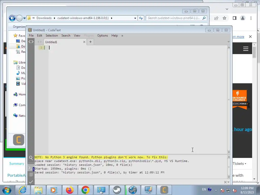The width and height of the screenshot is (260, 195).
Task: Select Favorites in Explorer navigation pane
Action: (20, 36)
